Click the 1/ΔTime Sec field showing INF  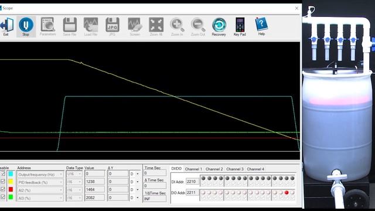click(155, 199)
